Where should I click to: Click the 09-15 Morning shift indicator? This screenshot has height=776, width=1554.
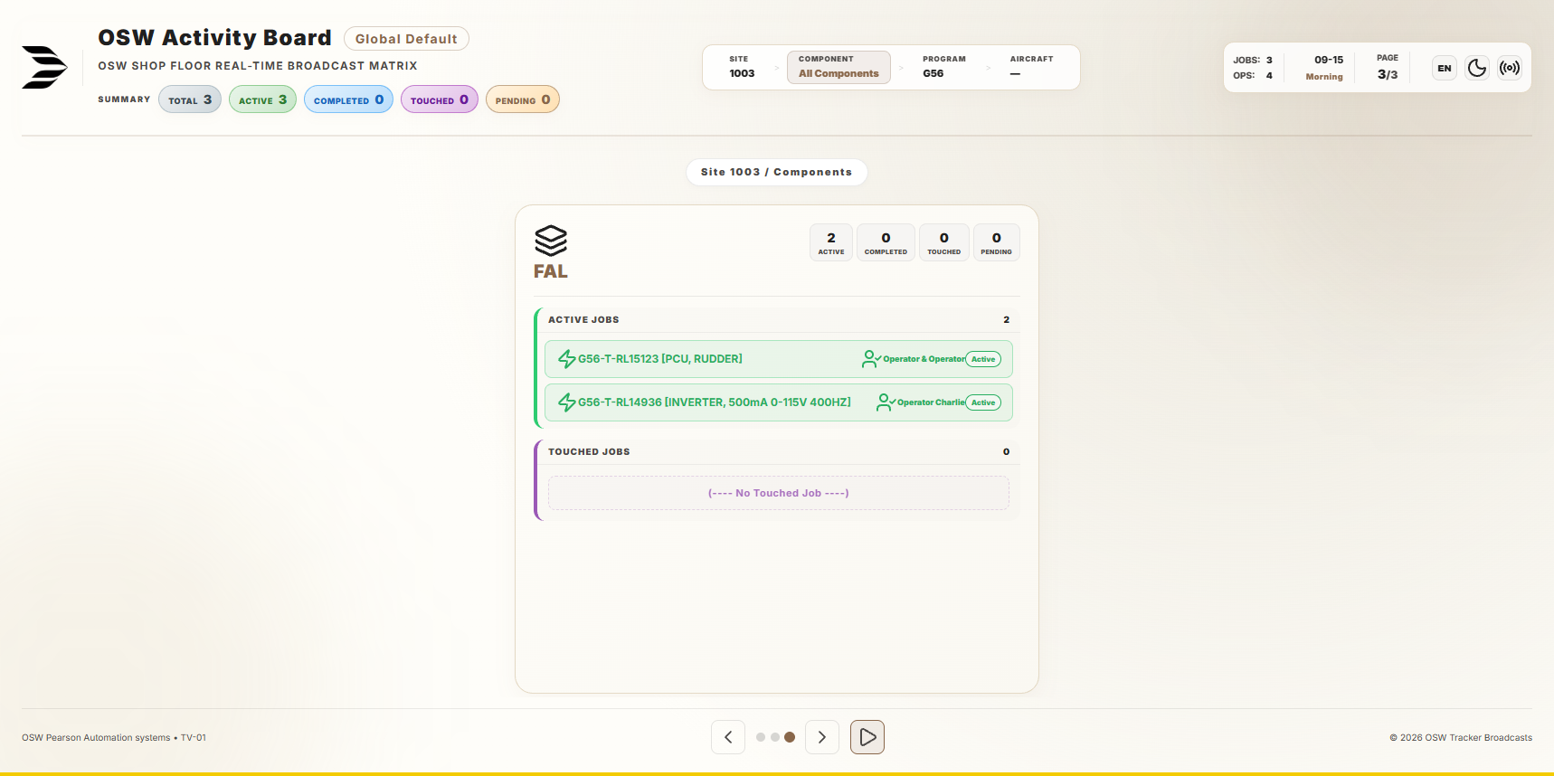click(x=1324, y=68)
